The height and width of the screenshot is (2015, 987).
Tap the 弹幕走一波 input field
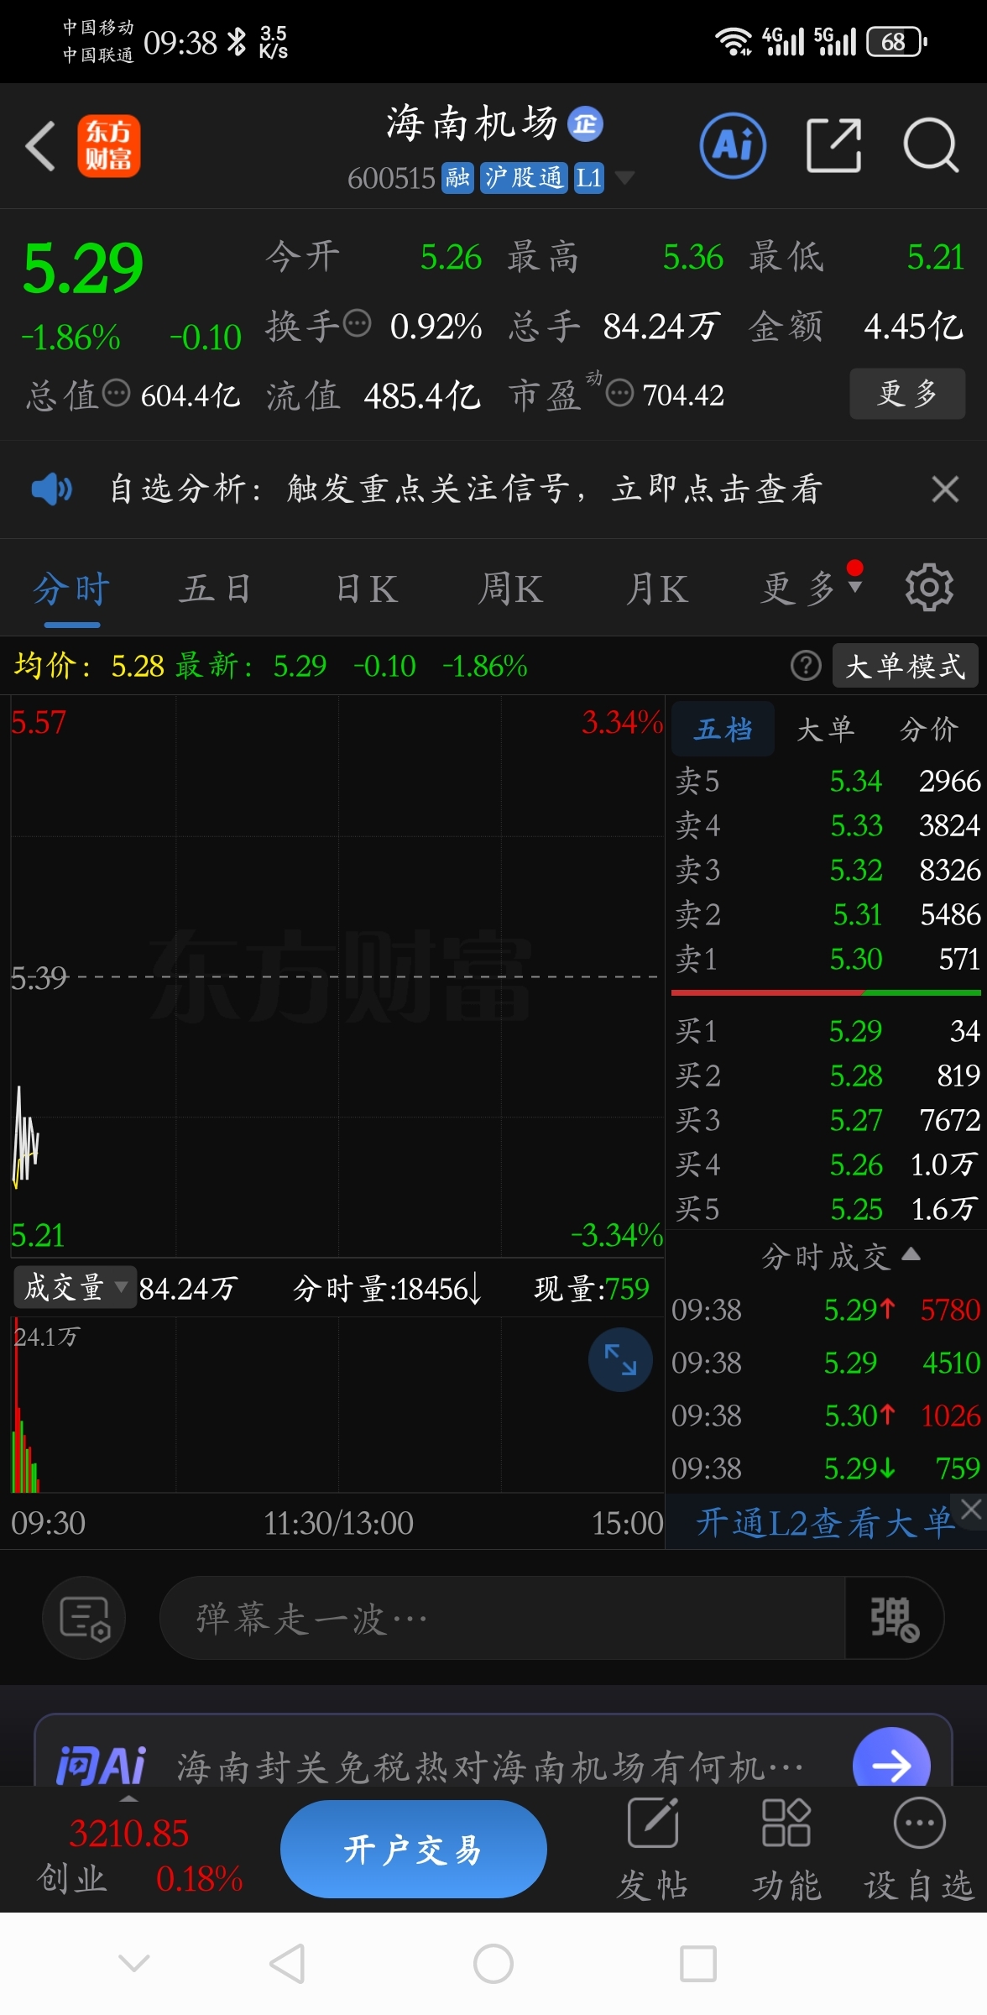502,1617
